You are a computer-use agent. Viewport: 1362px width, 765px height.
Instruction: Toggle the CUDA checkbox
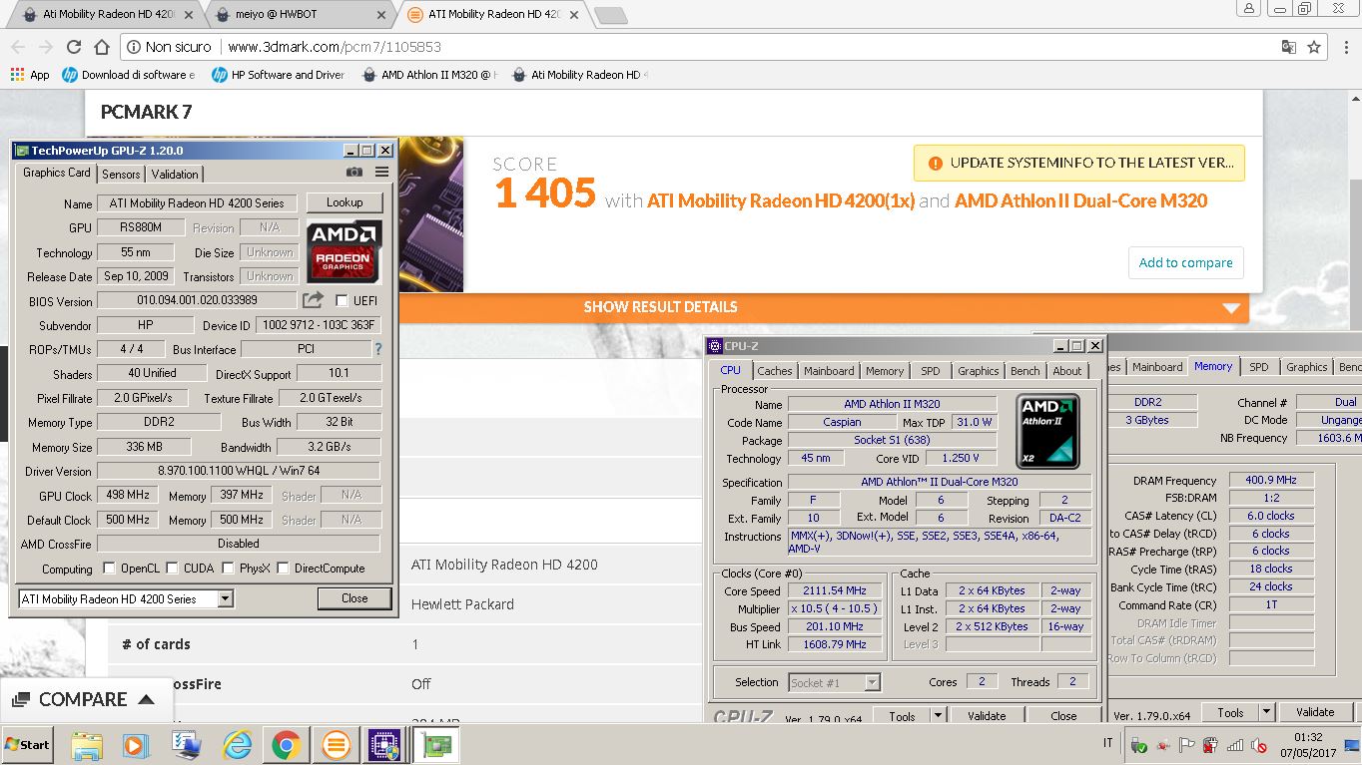coord(172,569)
